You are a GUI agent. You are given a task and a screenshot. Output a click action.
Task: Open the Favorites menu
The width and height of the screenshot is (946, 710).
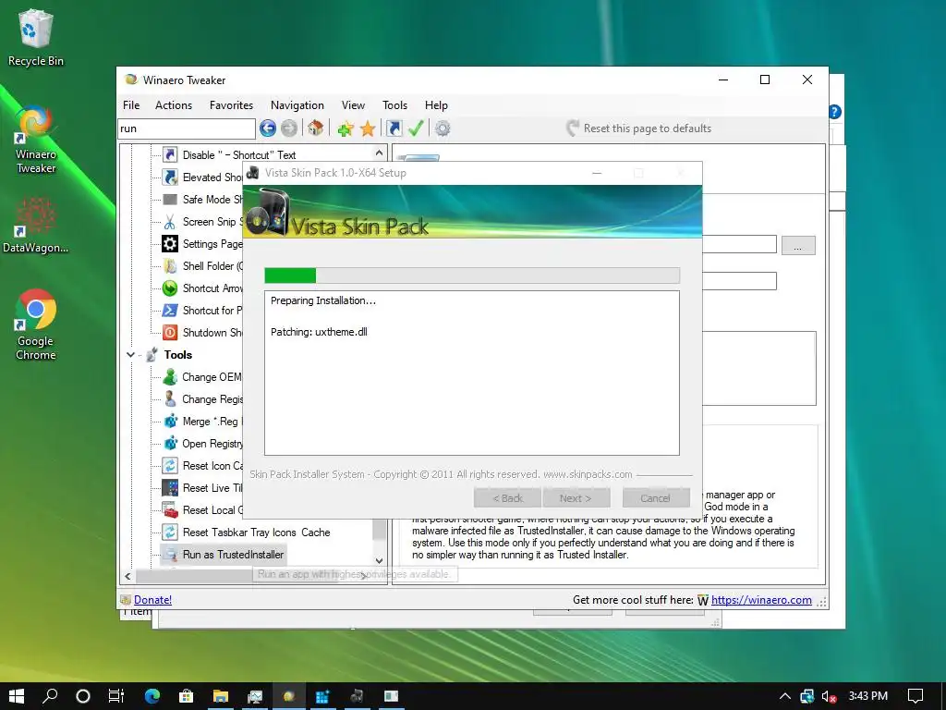[231, 105]
